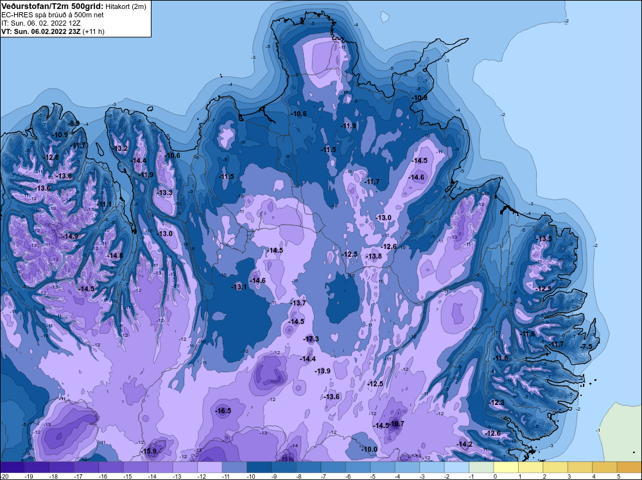Click the 'IT: Sun. 06. 02. 2022 12Z' line
Image resolution: width=642 pixels, height=480 pixels.
tap(41, 23)
